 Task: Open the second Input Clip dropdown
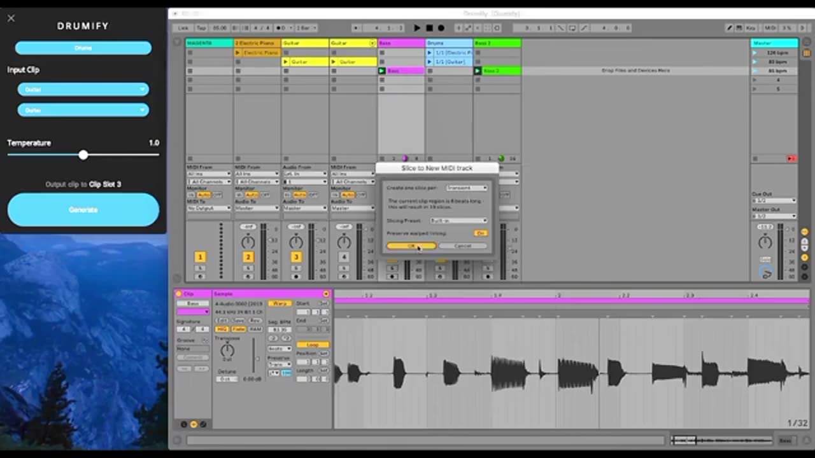83,110
